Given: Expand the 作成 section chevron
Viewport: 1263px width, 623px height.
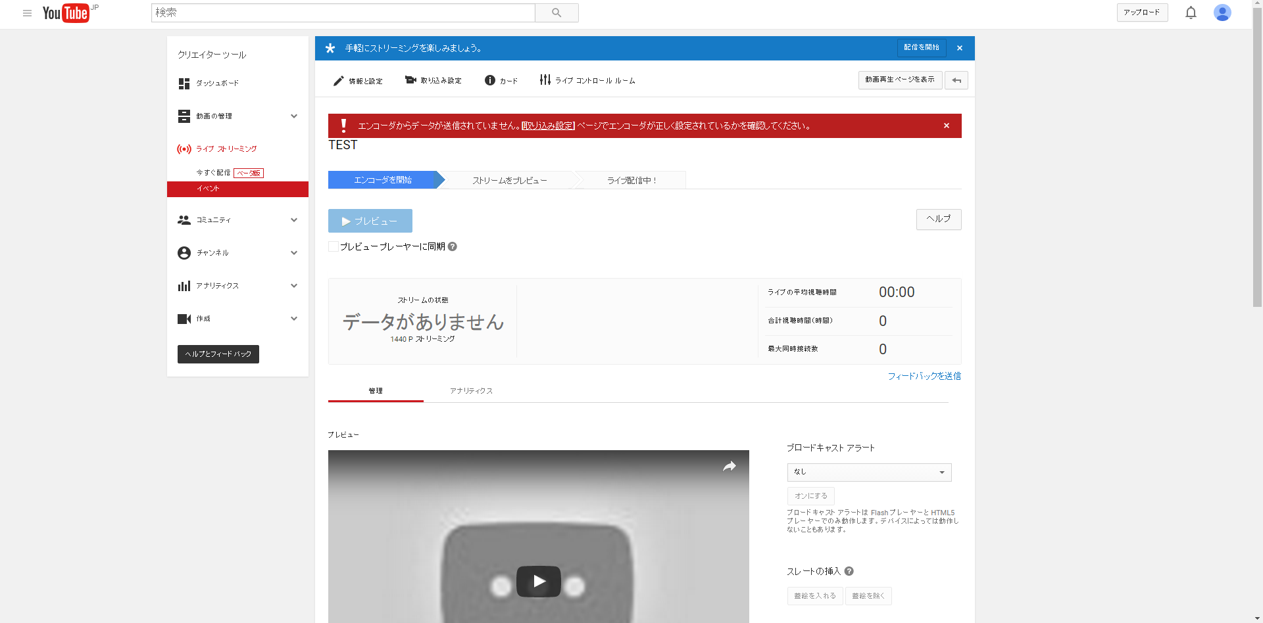Looking at the screenshot, I should click(294, 319).
